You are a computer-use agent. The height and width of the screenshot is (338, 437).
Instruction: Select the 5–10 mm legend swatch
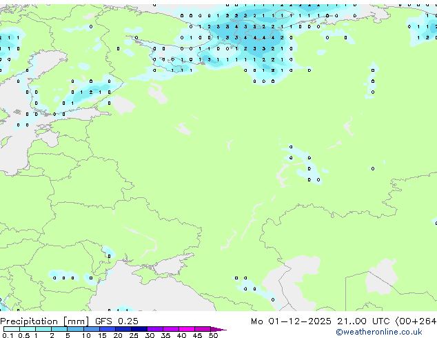click(75, 329)
